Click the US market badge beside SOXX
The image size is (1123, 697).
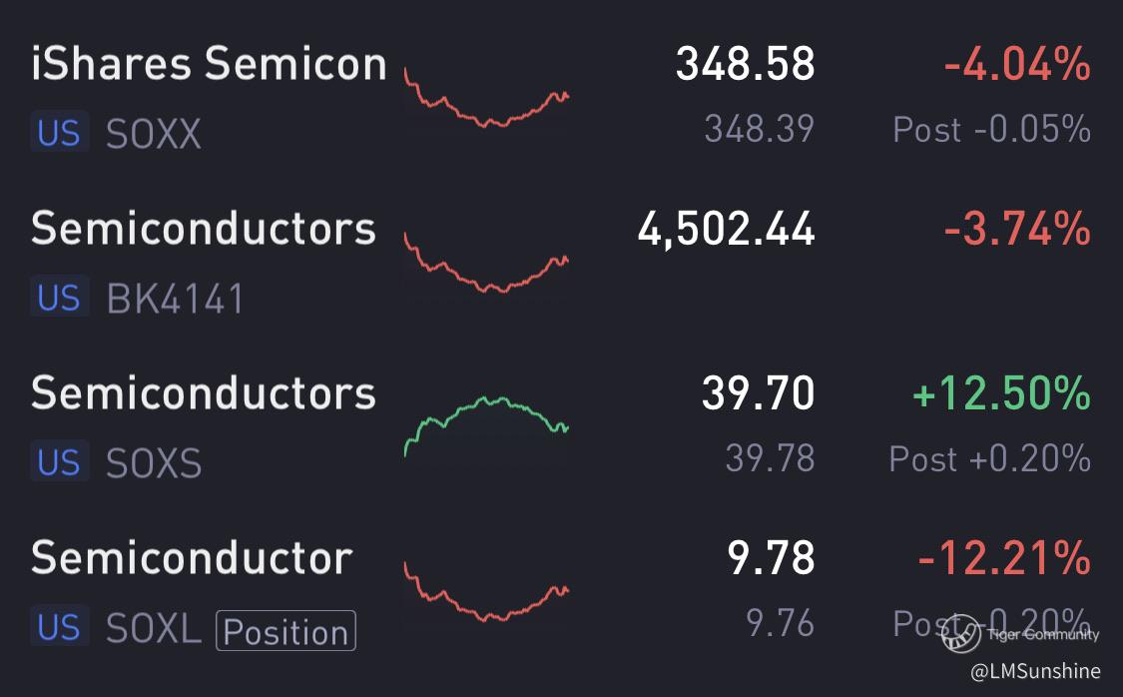(x=60, y=132)
